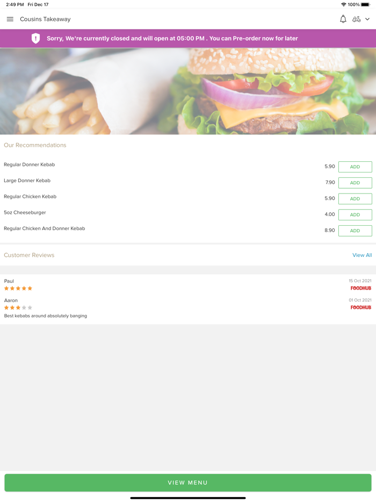The image size is (376, 502).
Task: Select the delivery scooter icon
Action: [356, 19]
